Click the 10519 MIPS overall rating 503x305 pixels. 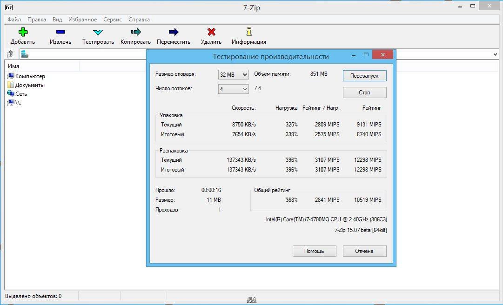tap(368, 199)
